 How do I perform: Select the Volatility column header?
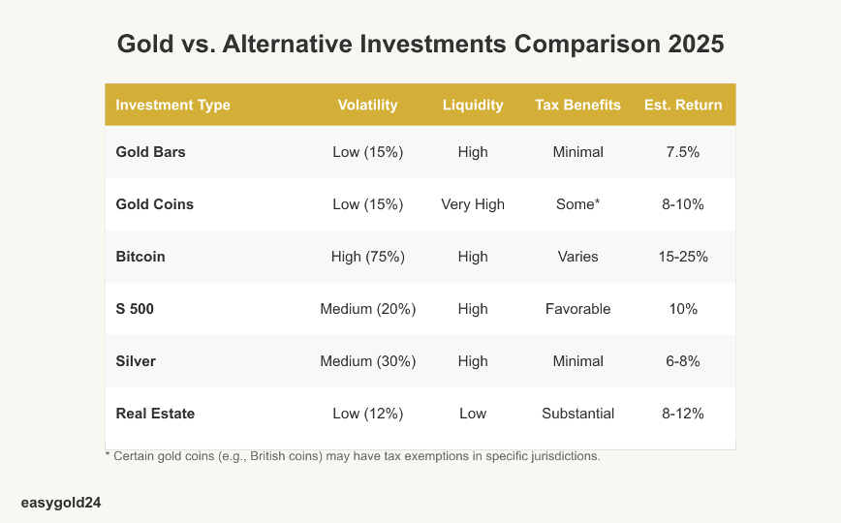coord(367,105)
